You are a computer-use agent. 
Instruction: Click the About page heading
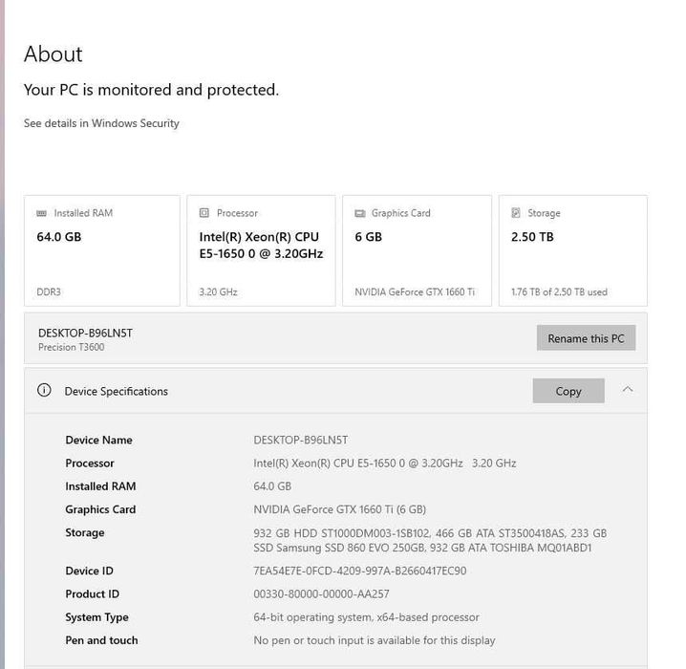(x=54, y=54)
